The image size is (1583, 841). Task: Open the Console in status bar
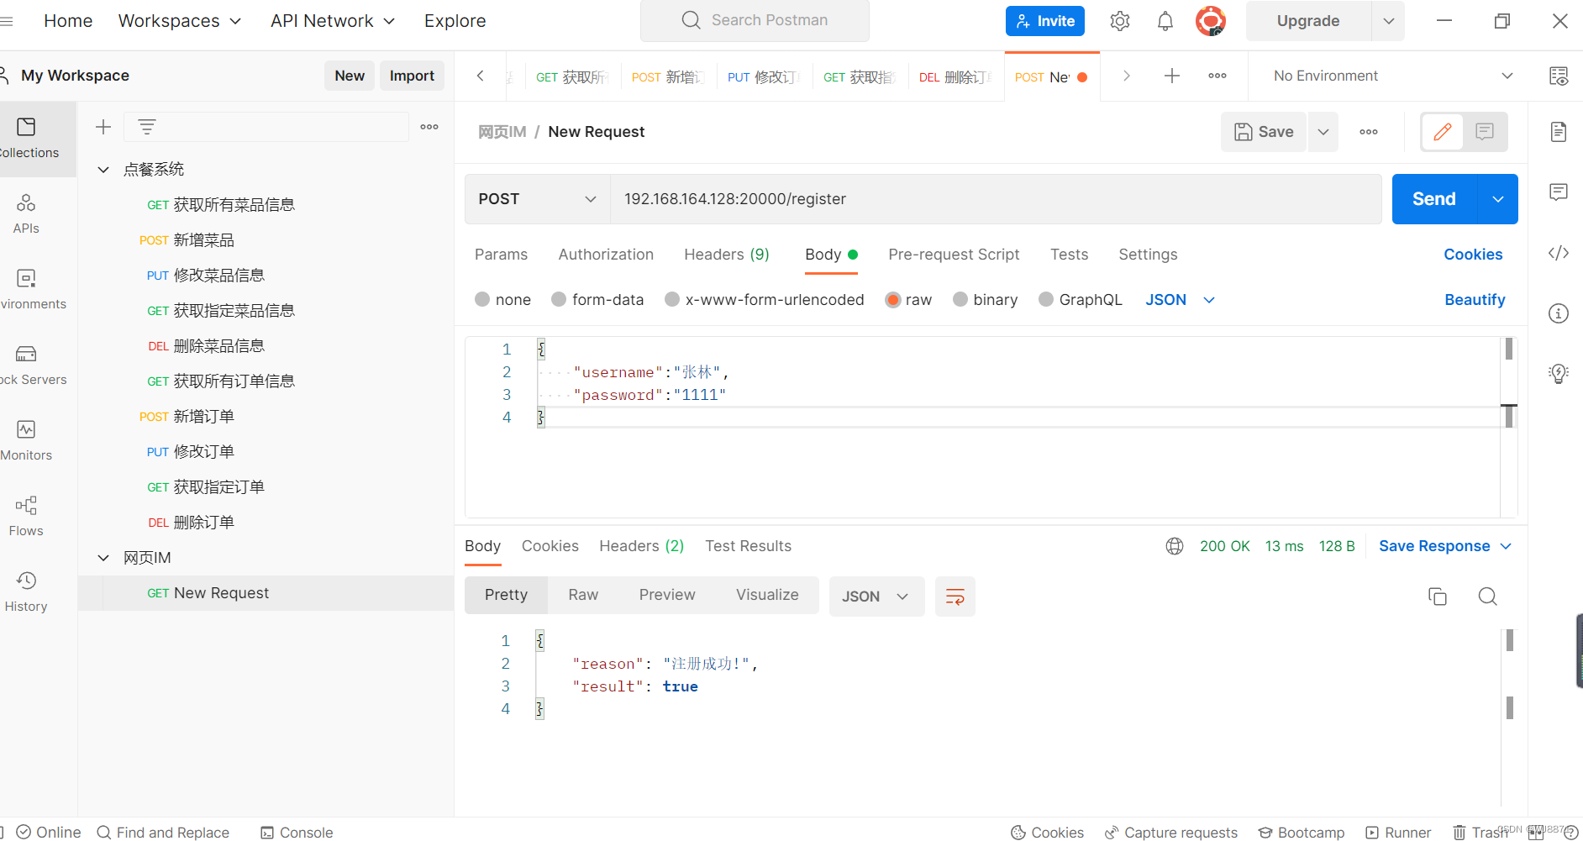coord(297,833)
